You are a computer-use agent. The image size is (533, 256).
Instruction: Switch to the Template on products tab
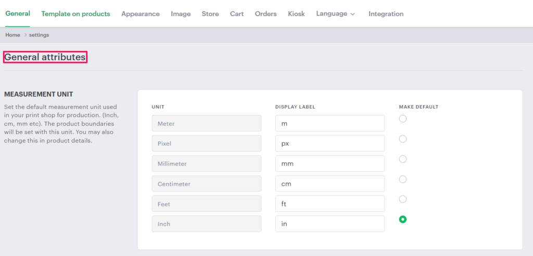[x=75, y=14]
